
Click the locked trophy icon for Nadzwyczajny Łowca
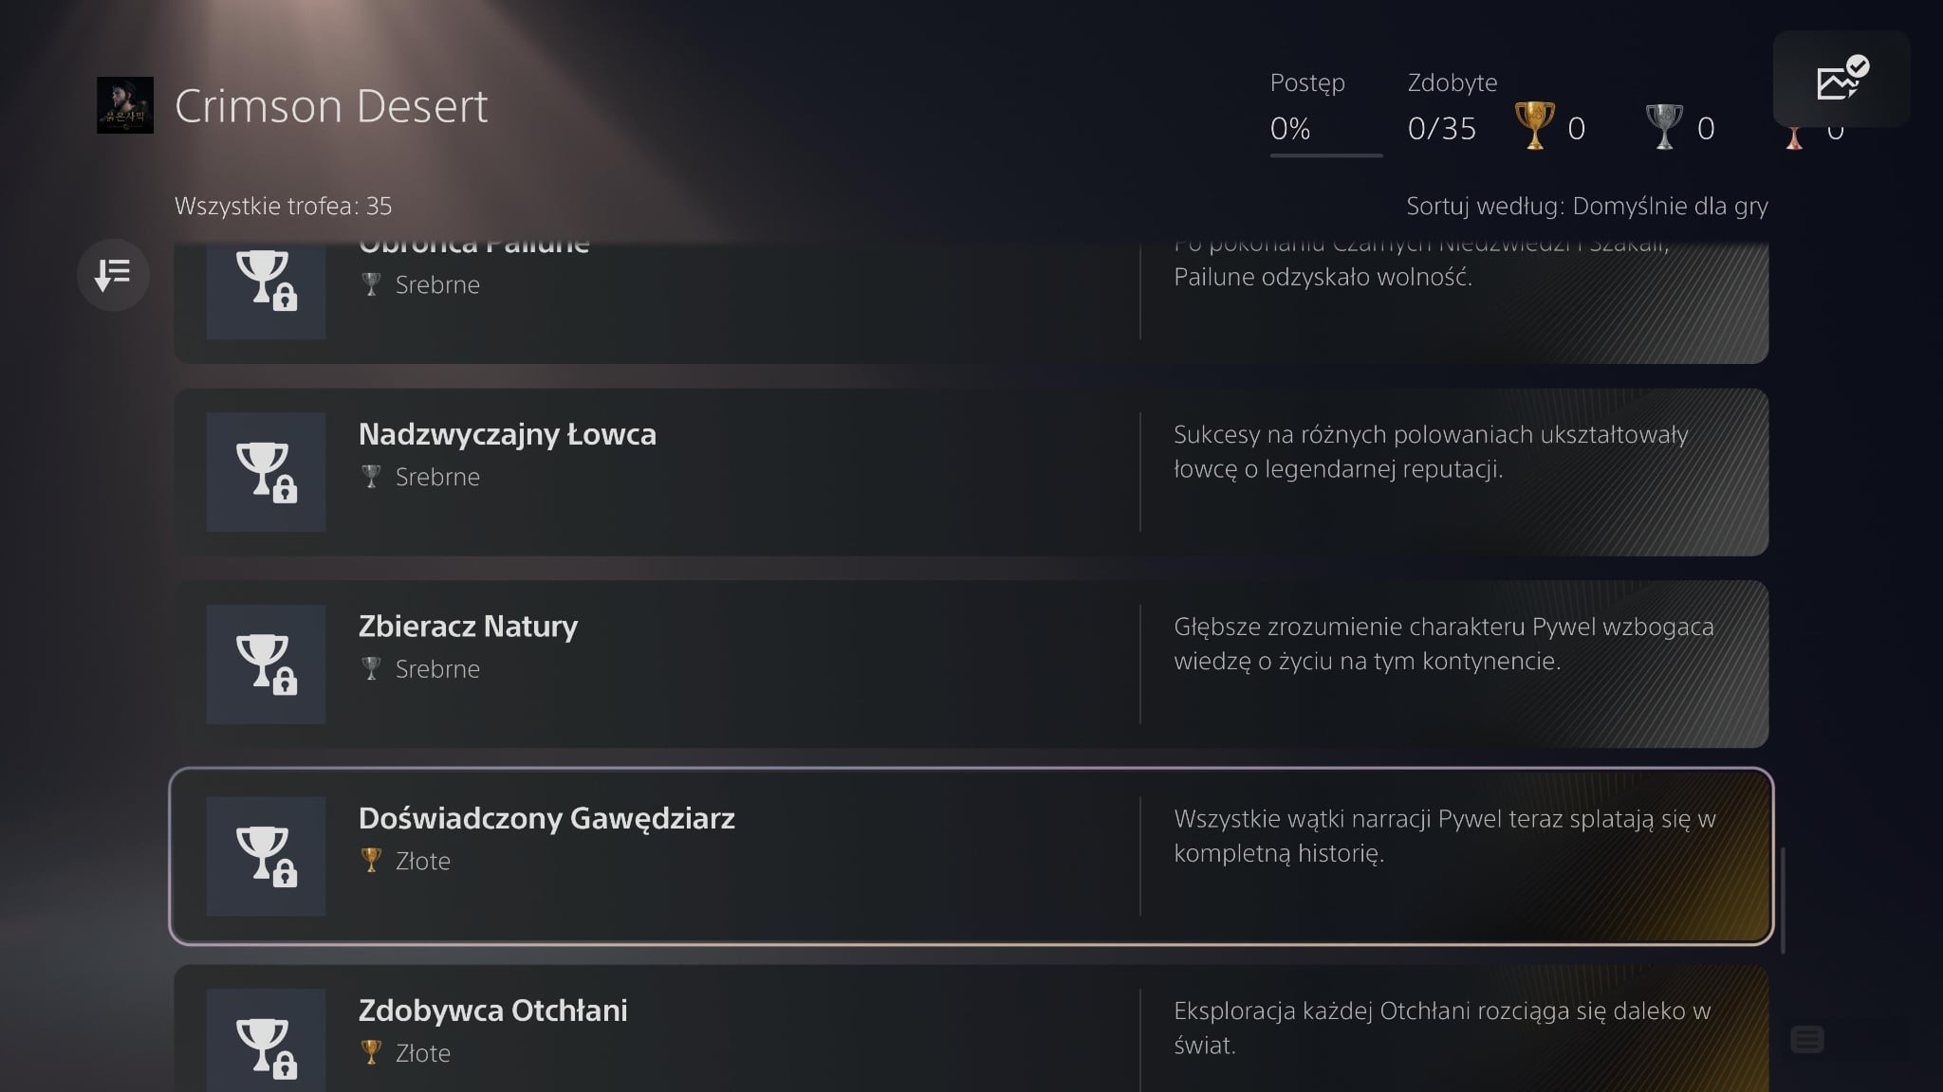(266, 472)
